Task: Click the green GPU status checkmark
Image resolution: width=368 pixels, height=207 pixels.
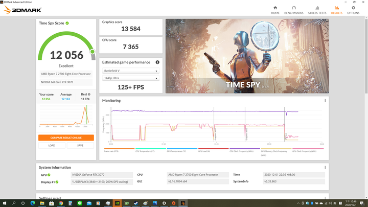Action: click(x=49, y=175)
